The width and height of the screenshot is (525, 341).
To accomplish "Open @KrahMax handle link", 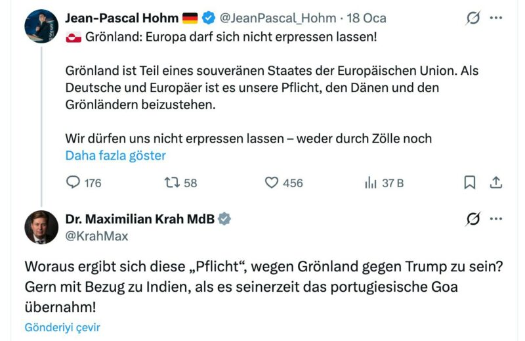I will 96,236.
